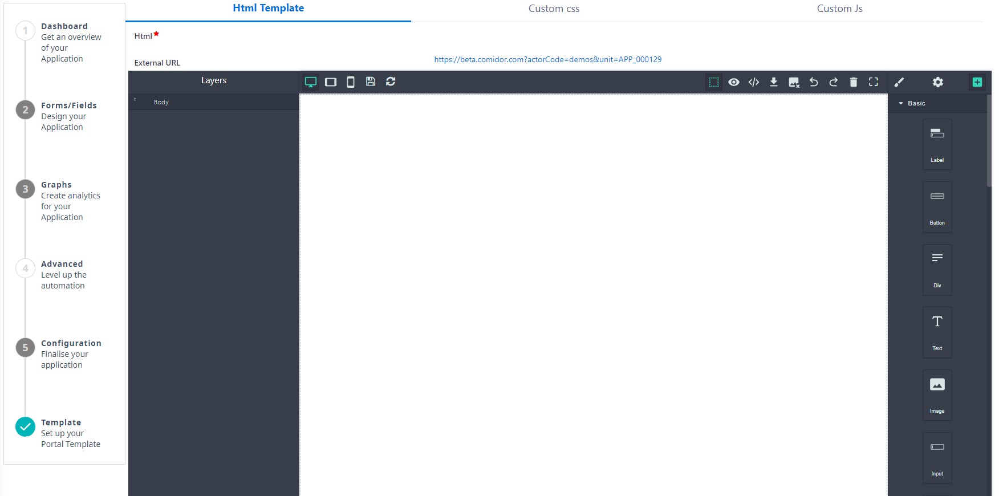The width and height of the screenshot is (1003, 496).
Task: Switch to Custom Js tab
Action: tap(839, 9)
